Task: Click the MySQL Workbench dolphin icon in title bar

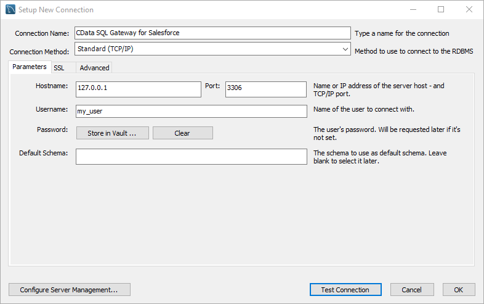Action: (10, 10)
